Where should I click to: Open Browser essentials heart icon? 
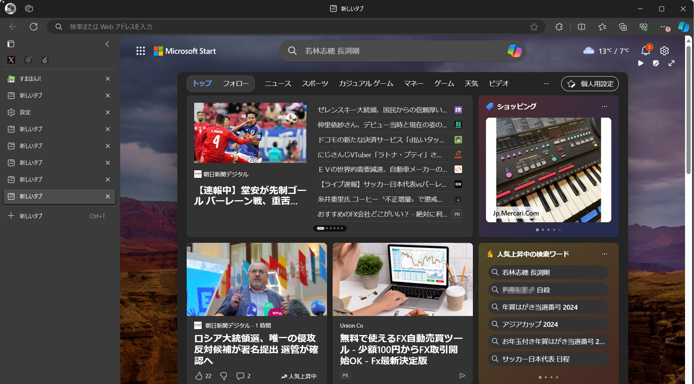coord(643,27)
